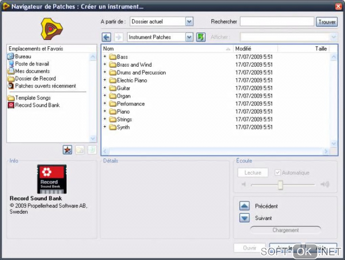
Task: Click file list horizontal scrollbar right arrow
Action: click(326, 151)
